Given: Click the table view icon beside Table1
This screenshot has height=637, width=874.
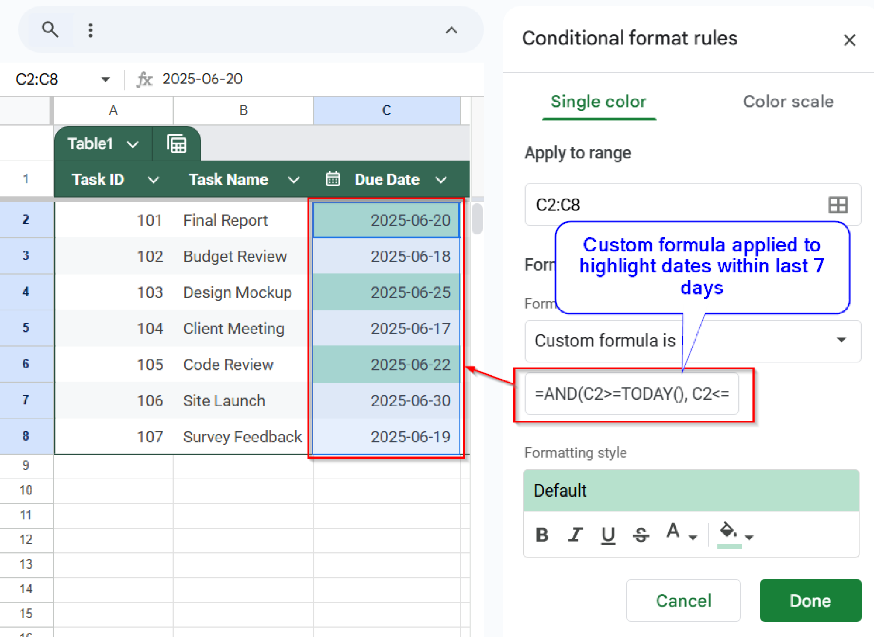Looking at the screenshot, I should [x=177, y=143].
